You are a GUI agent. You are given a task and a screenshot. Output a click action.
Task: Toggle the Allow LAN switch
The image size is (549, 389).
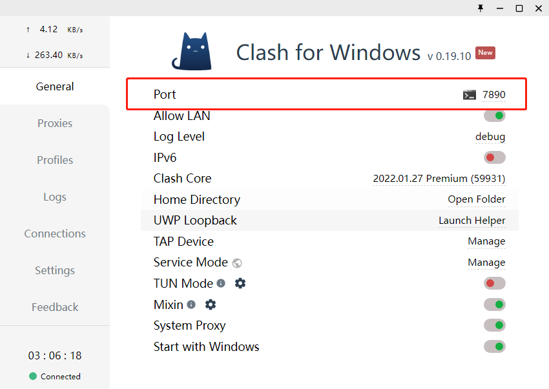click(x=495, y=116)
